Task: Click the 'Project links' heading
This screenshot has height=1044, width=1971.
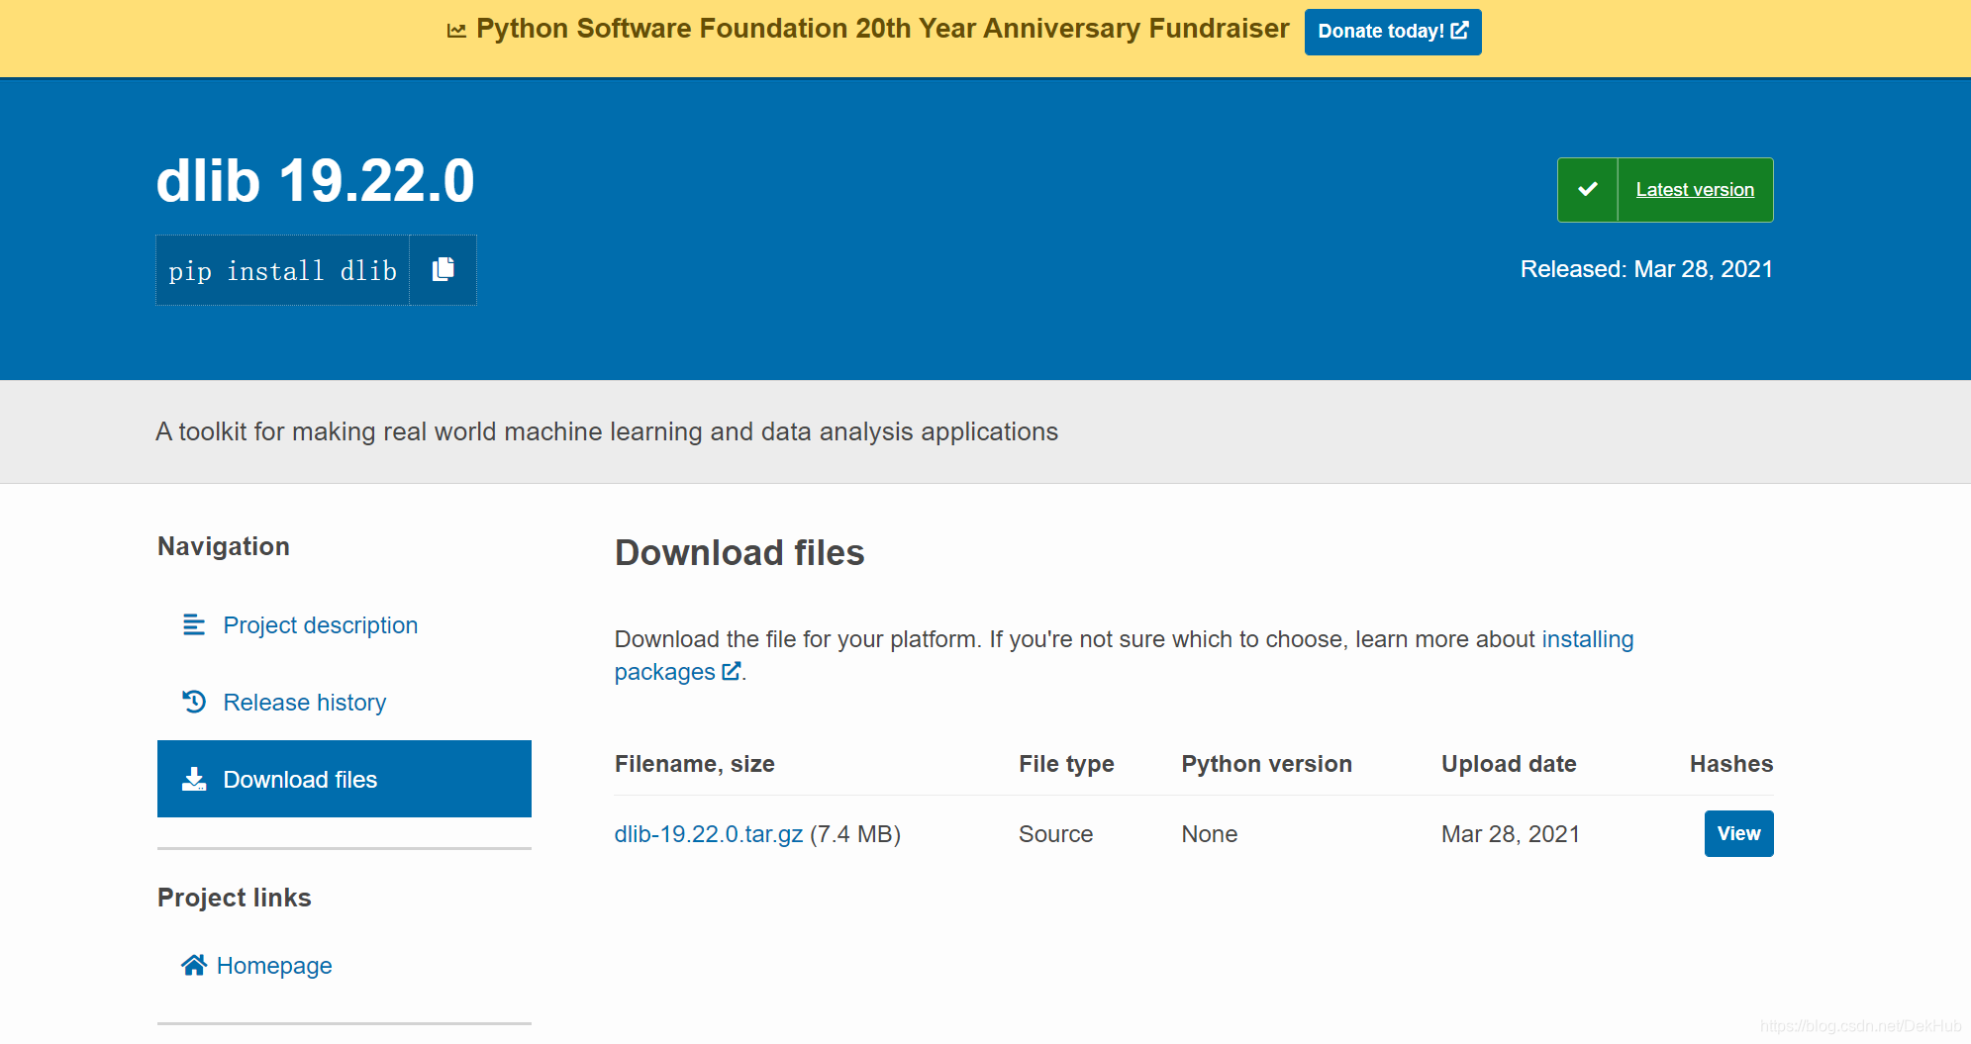Action: (235, 898)
